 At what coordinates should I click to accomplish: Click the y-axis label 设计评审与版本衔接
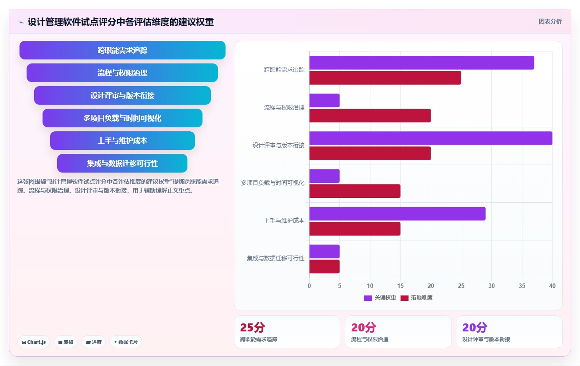279,145
